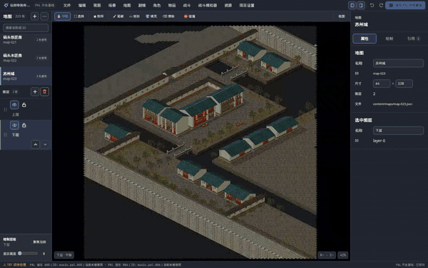
Task: Open the map list more options (…) button
Action: (44, 16)
